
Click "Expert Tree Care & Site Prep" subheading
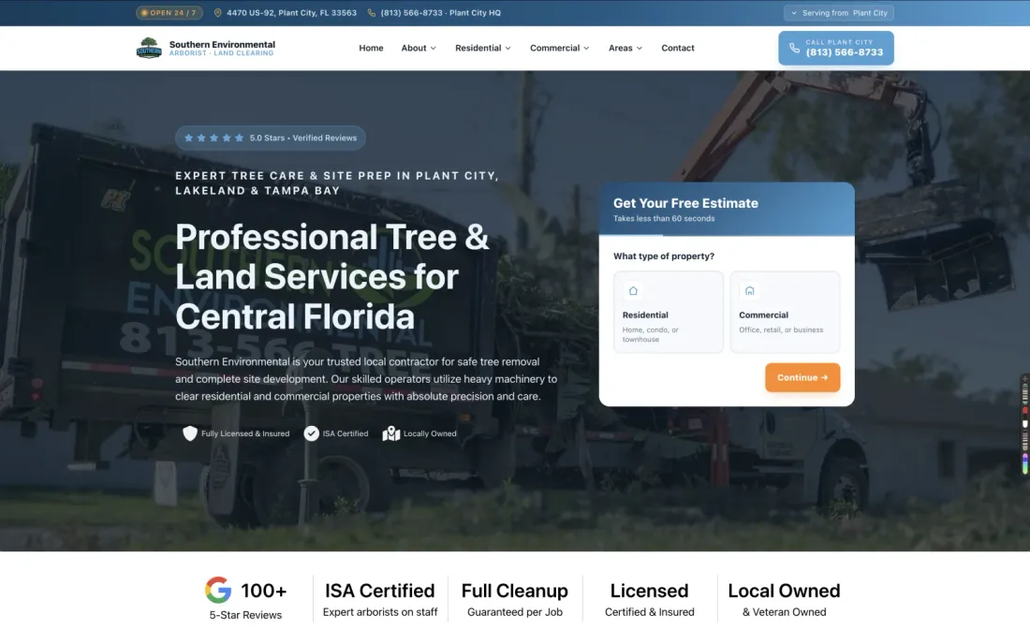tap(337, 183)
